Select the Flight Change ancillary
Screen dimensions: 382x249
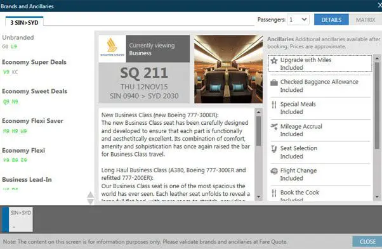[x=320, y=174]
